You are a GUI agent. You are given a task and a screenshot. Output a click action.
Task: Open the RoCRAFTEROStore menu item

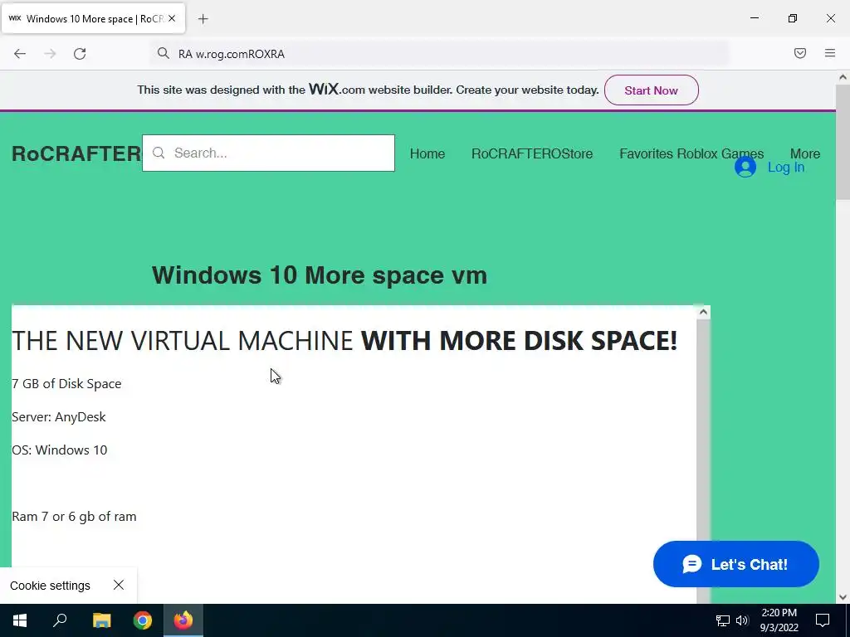click(x=532, y=153)
